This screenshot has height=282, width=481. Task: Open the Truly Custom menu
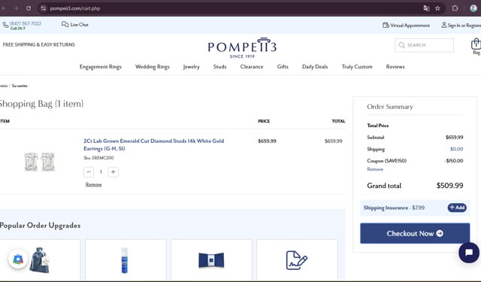(x=357, y=67)
